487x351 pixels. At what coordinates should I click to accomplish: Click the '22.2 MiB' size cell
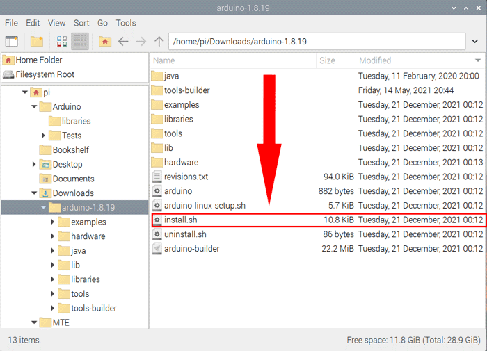[337, 249]
